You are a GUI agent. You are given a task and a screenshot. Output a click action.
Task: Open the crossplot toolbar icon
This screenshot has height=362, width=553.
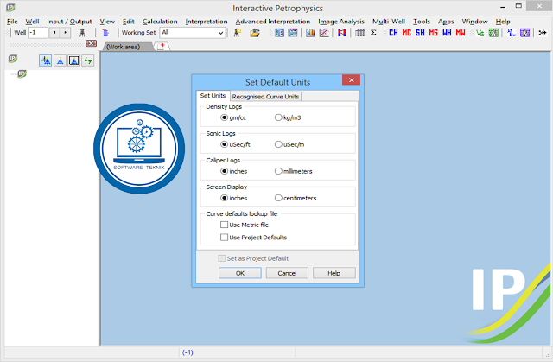coord(324,33)
